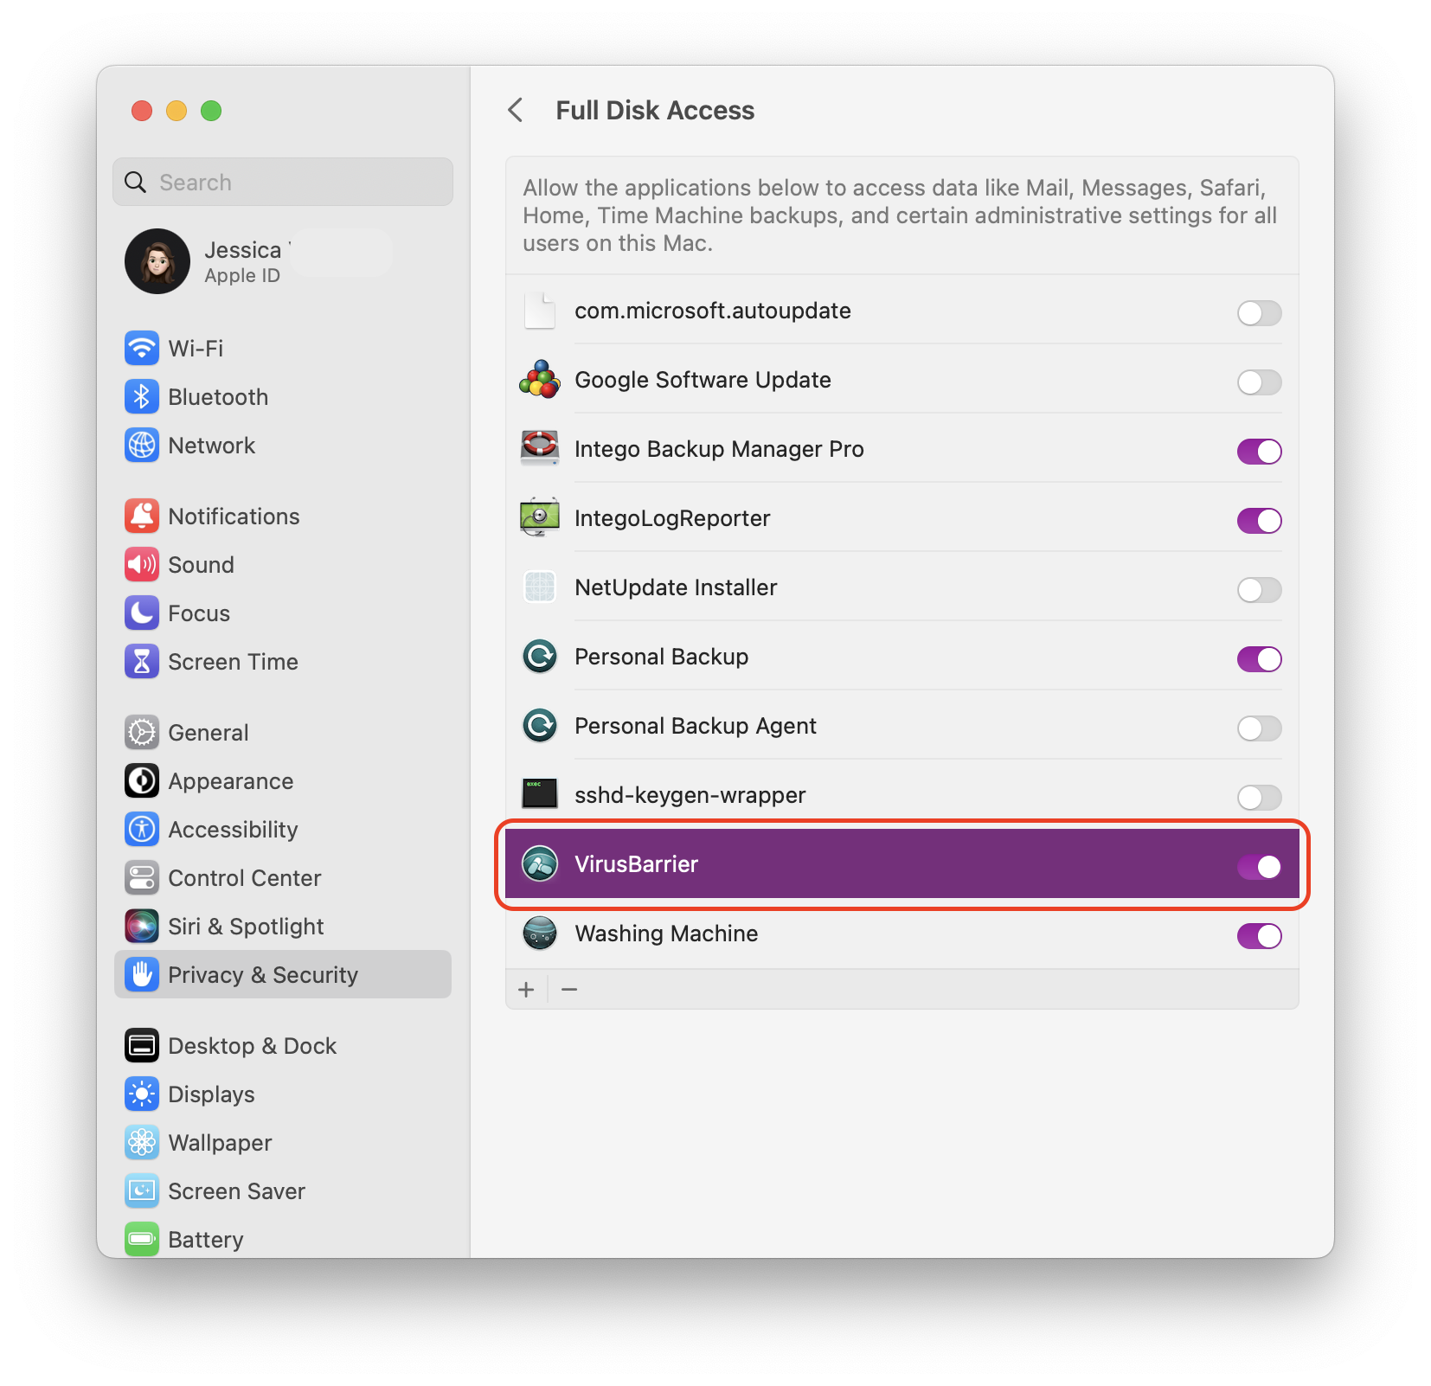Open the Displays settings pane
Screen dimensions: 1431x1386
pyautogui.click(x=283, y=1094)
